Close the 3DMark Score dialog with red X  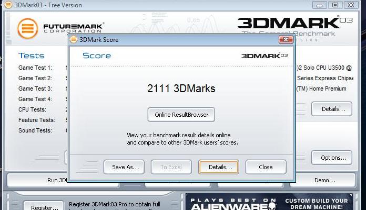point(286,39)
